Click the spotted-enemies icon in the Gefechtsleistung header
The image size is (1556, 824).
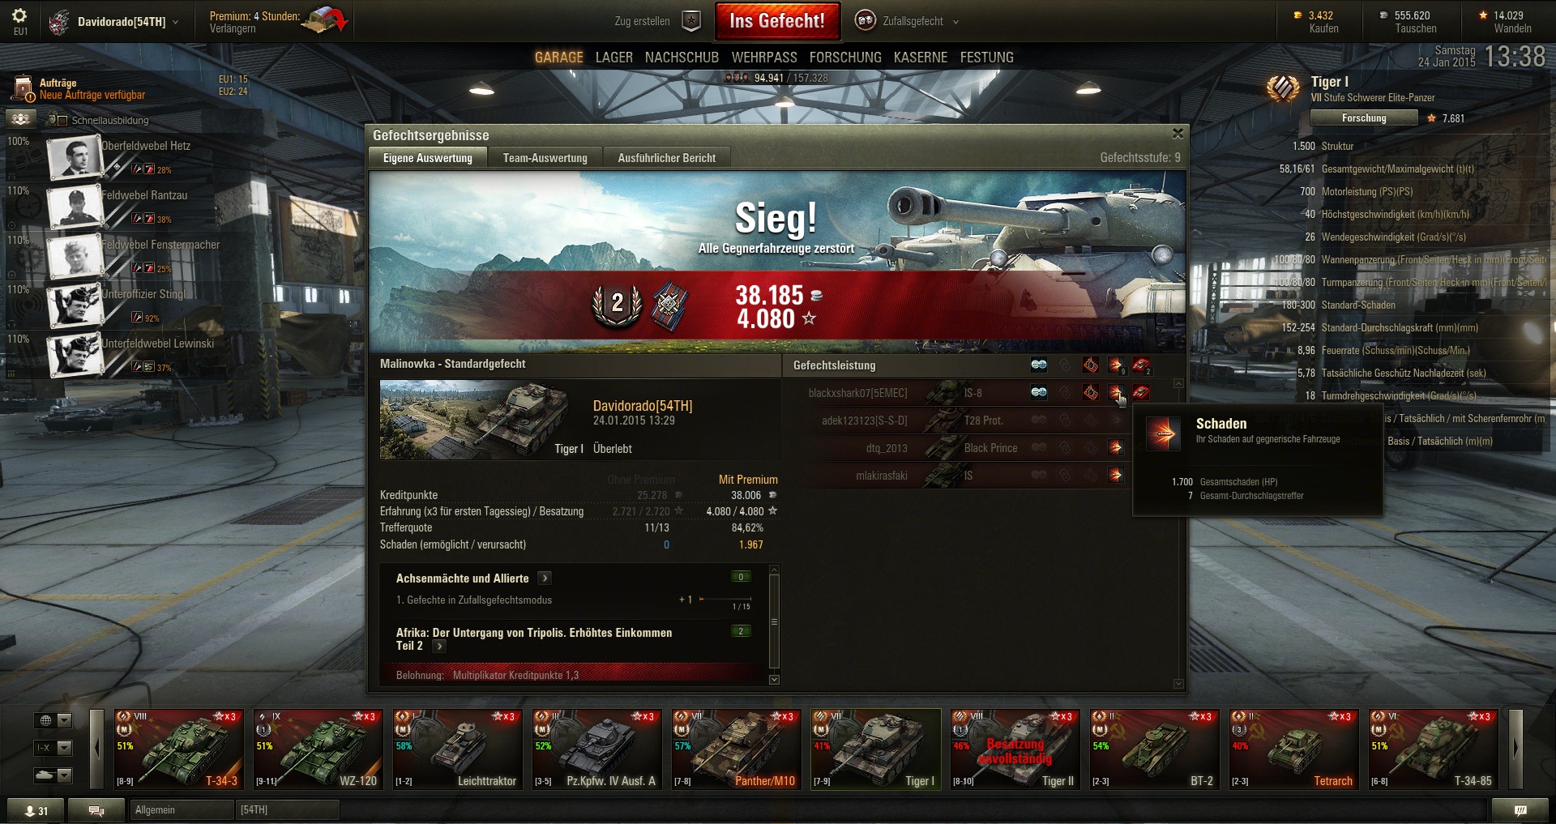click(1038, 365)
